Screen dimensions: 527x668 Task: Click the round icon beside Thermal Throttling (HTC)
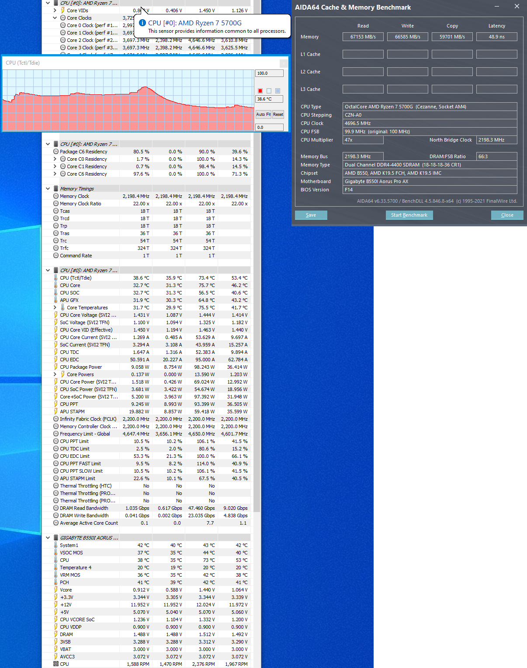tap(56, 486)
